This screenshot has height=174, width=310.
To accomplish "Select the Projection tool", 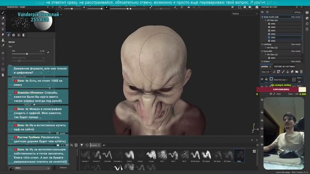I will click(x=3, y=24).
